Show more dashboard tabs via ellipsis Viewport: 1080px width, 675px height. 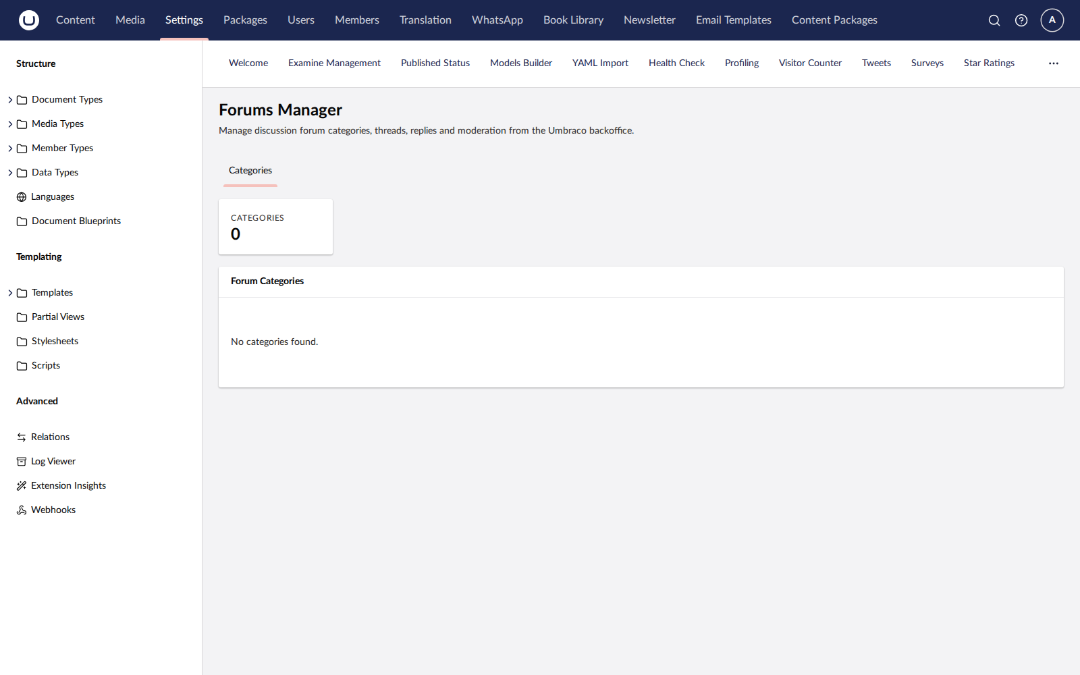(x=1054, y=63)
